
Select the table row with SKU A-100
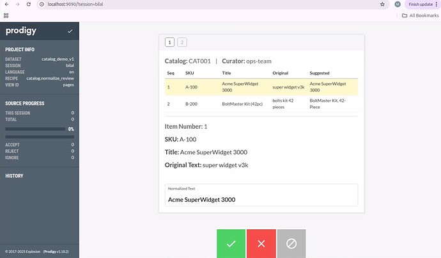pos(261,87)
